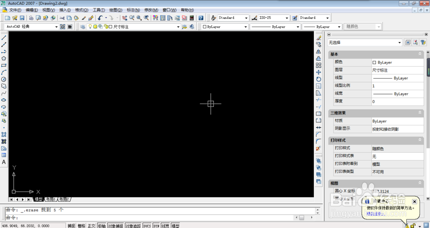This screenshot has height=228, width=430.
Task: Switch to the 布局1 layout tab
Action: (x=51, y=199)
